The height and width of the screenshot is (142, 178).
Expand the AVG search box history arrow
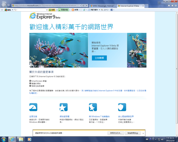click(47, 10)
